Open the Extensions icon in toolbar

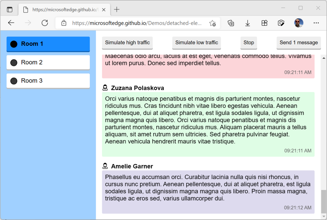tap(264, 23)
